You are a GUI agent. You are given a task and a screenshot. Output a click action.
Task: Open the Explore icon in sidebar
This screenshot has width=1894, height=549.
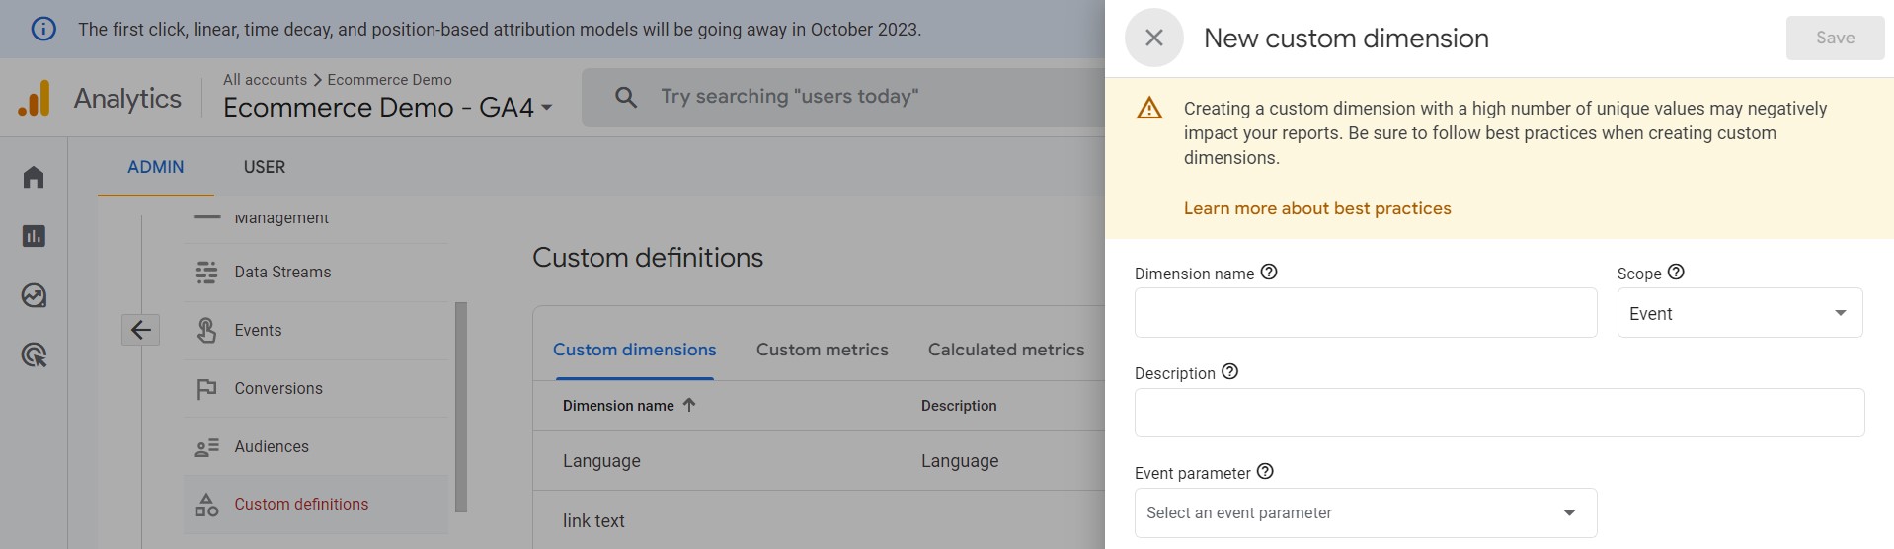(x=34, y=295)
